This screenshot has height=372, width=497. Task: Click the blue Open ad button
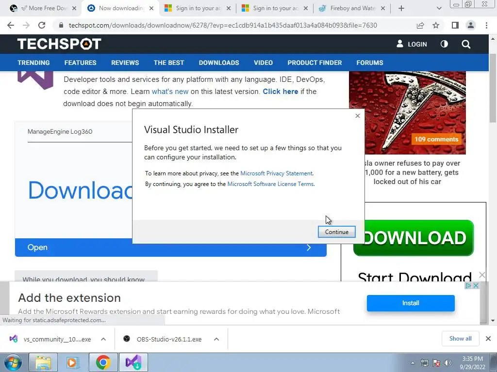click(x=170, y=248)
